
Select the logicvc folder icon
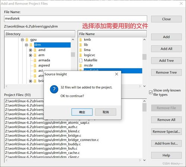(x=81, y=55)
